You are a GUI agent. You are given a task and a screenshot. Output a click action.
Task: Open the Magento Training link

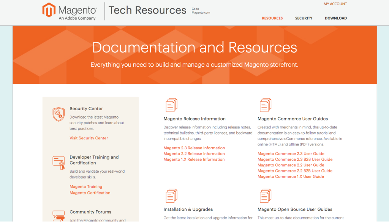pos(86,187)
